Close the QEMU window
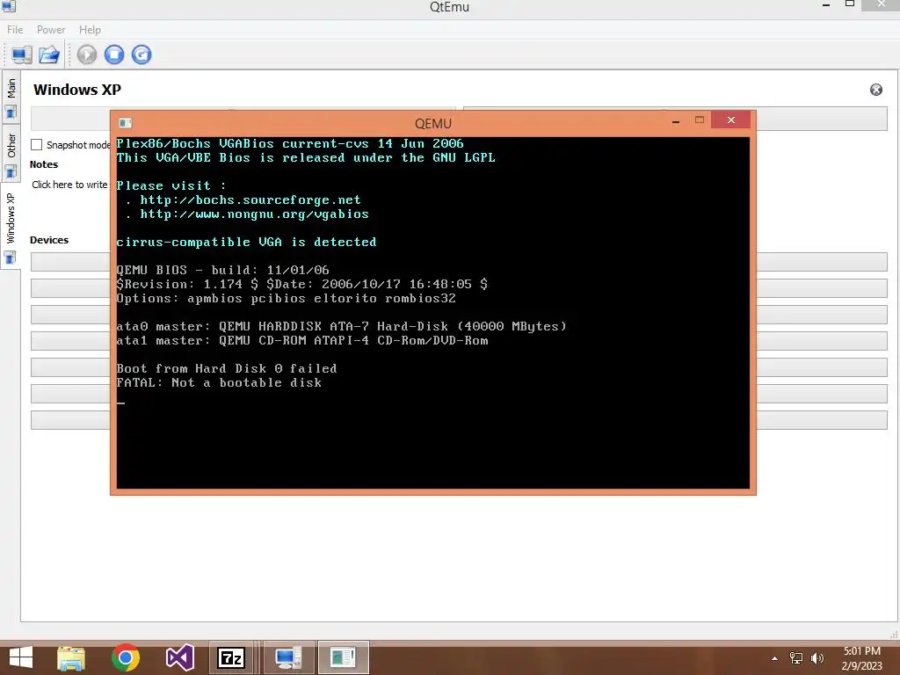This screenshot has width=900, height=675. coord(730,120)
